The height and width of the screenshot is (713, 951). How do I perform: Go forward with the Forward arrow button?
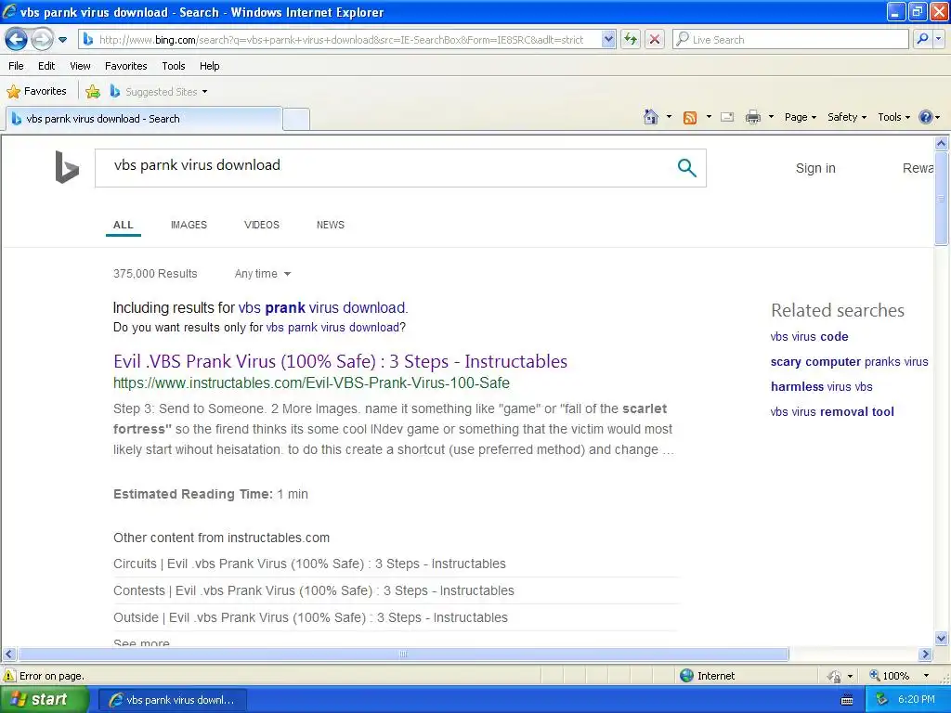42,40
